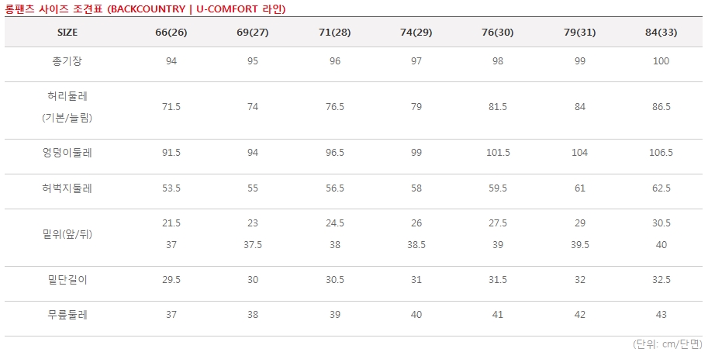
Task: Click the 엉덩이둘레 value 101.5 cell
Action: pyautogui.click(x=498, y=153)
